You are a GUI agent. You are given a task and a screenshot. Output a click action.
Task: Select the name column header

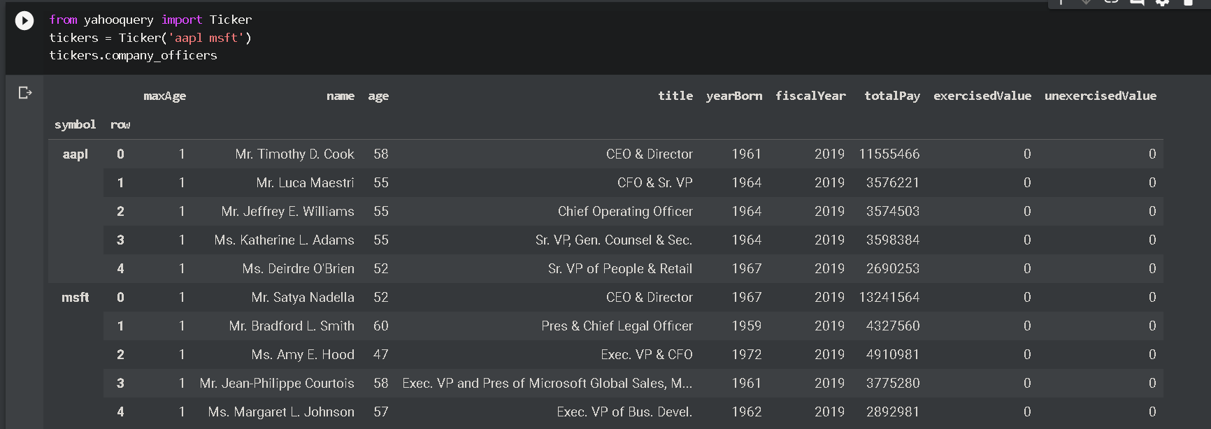click(340, 96)
